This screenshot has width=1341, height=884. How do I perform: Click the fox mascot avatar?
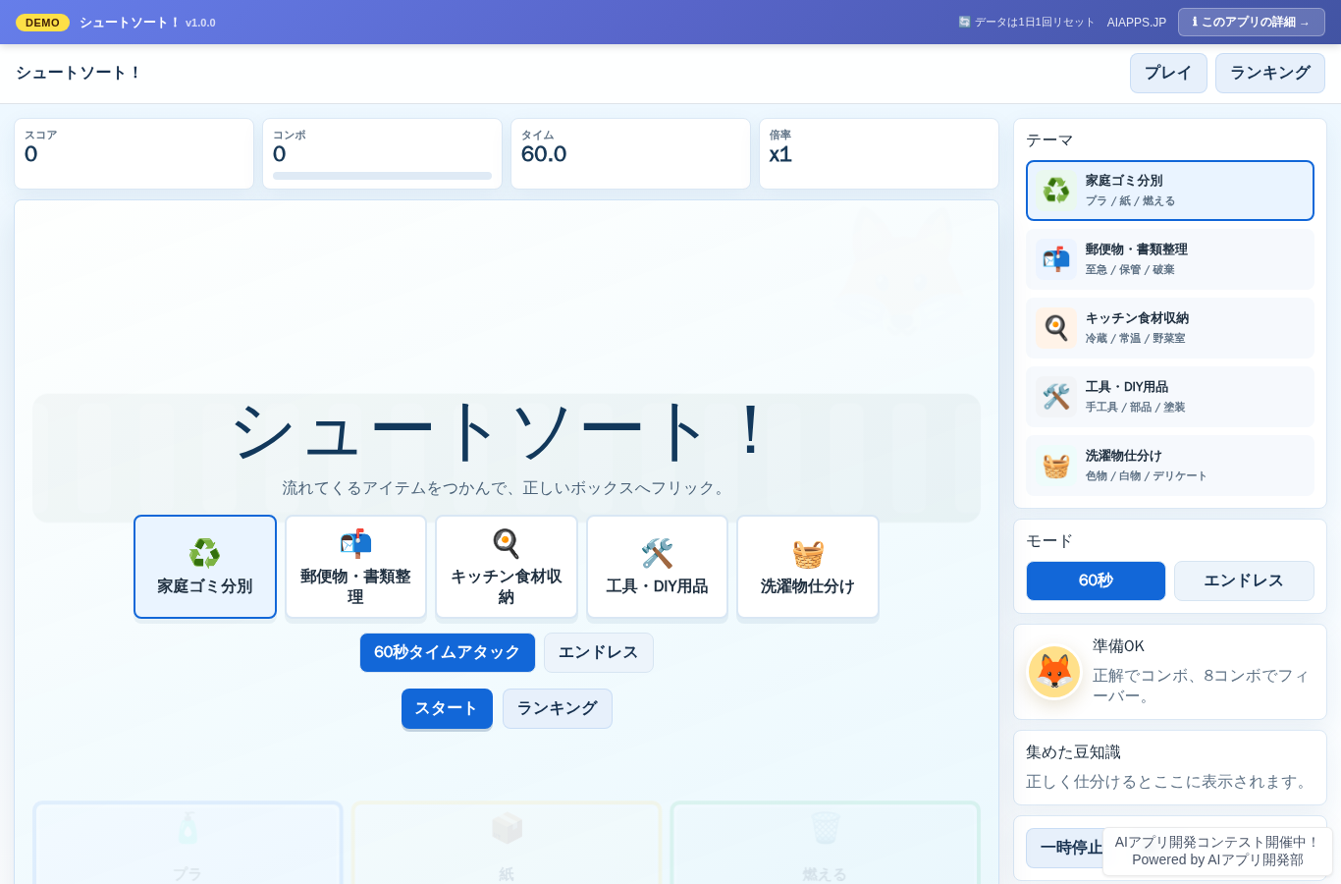(x=1054, y=672)
